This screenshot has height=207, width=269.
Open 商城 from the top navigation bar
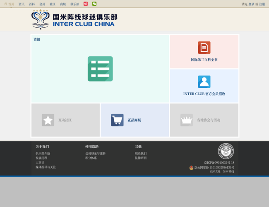tap(63, 4)
